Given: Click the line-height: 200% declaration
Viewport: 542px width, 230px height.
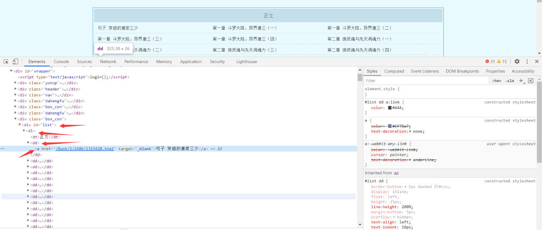Looking at the screenshot, I should [x=392, y=207].
